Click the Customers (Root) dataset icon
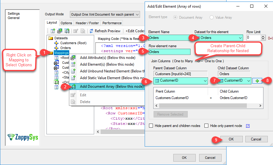273x165 pixels. 56,43
